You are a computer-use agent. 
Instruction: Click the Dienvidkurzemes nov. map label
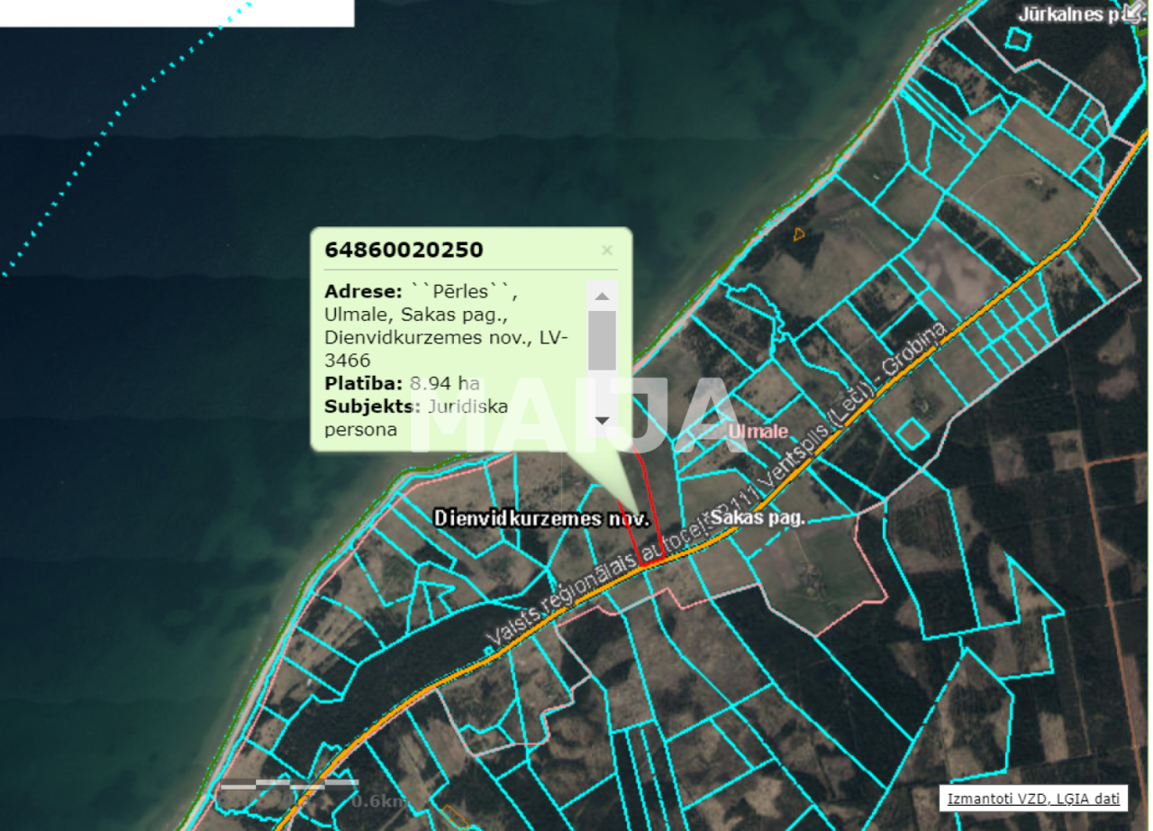pyautogui.click(x=541, y=519)
